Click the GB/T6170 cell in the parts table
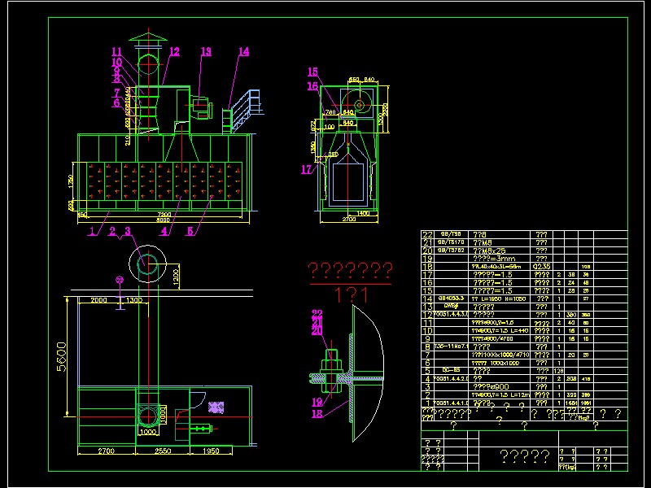Viewport: 651px width, 488px height. pos(451,242)
